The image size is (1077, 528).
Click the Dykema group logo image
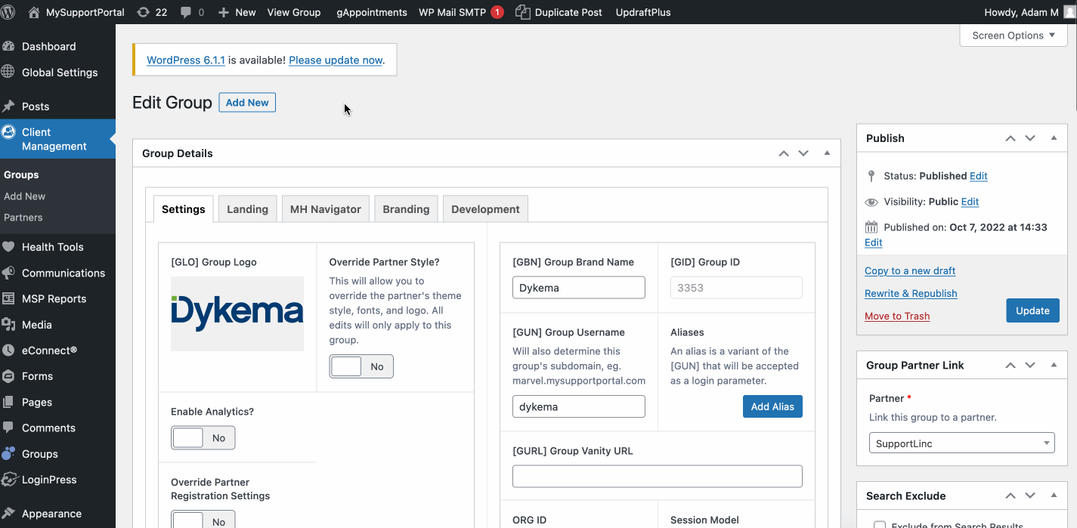tap(237, 313)
